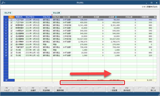Click the 支払予定日 column header
Viewport: 160px width, 96px height.
(33, 17)
